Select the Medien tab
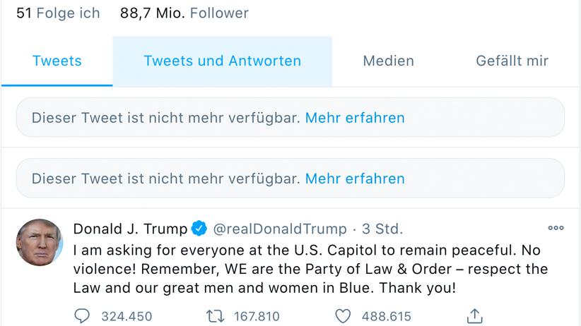Image resolution: width=581 pixels, height=326 pixels. pos(388,61)
